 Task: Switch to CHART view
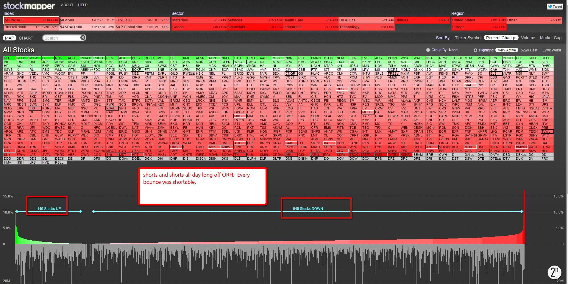26,38
